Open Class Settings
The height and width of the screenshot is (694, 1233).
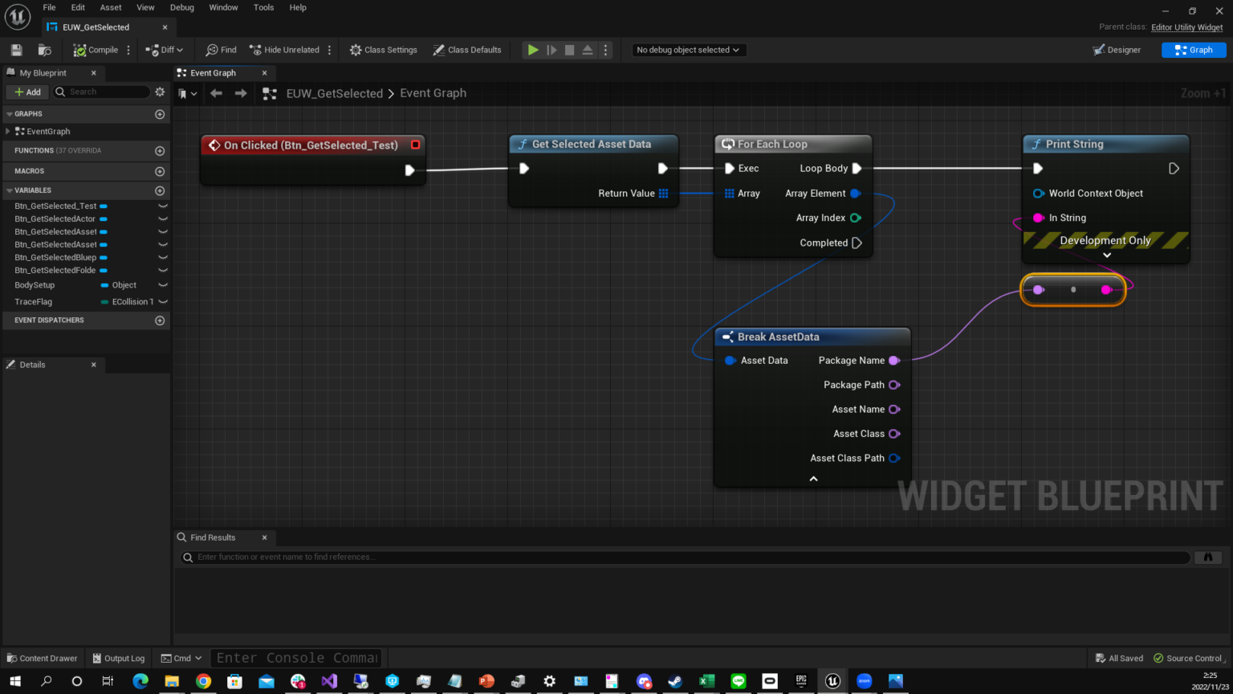(x=383, y=49)
